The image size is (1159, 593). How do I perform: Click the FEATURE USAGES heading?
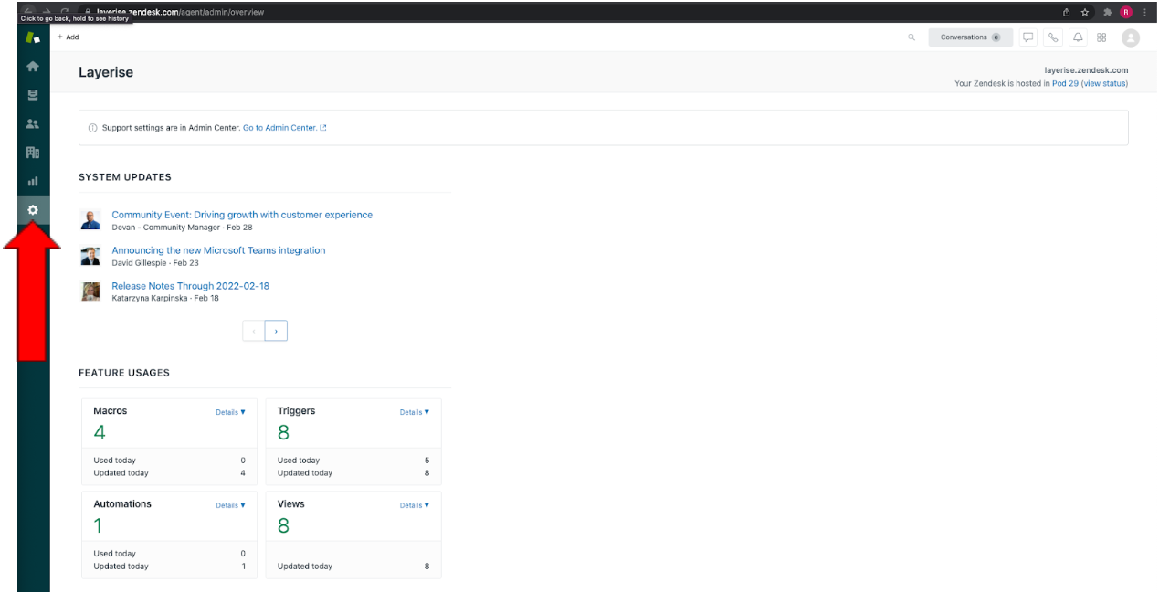tap(124, 373)
